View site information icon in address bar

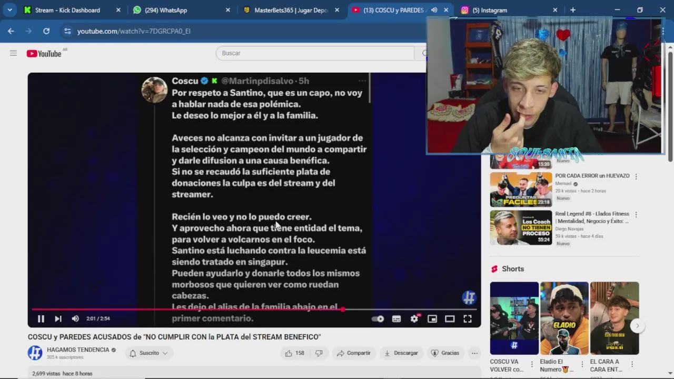click(x=67, y=31)
